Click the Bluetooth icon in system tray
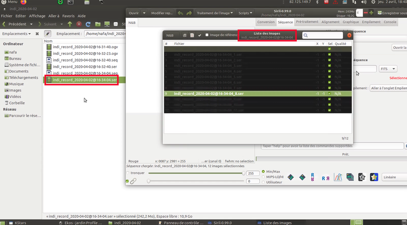The width and height of the screenshot is (407, 225). 317,2
